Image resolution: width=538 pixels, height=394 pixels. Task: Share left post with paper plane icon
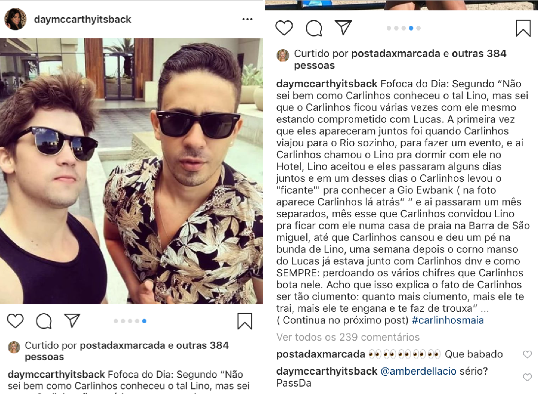click(72, 320)
